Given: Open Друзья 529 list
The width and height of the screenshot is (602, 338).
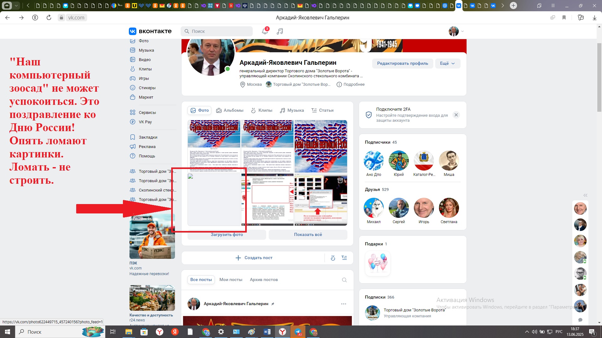Looking at the screenshot, I should pyautogui.click(x=377, y=189).
